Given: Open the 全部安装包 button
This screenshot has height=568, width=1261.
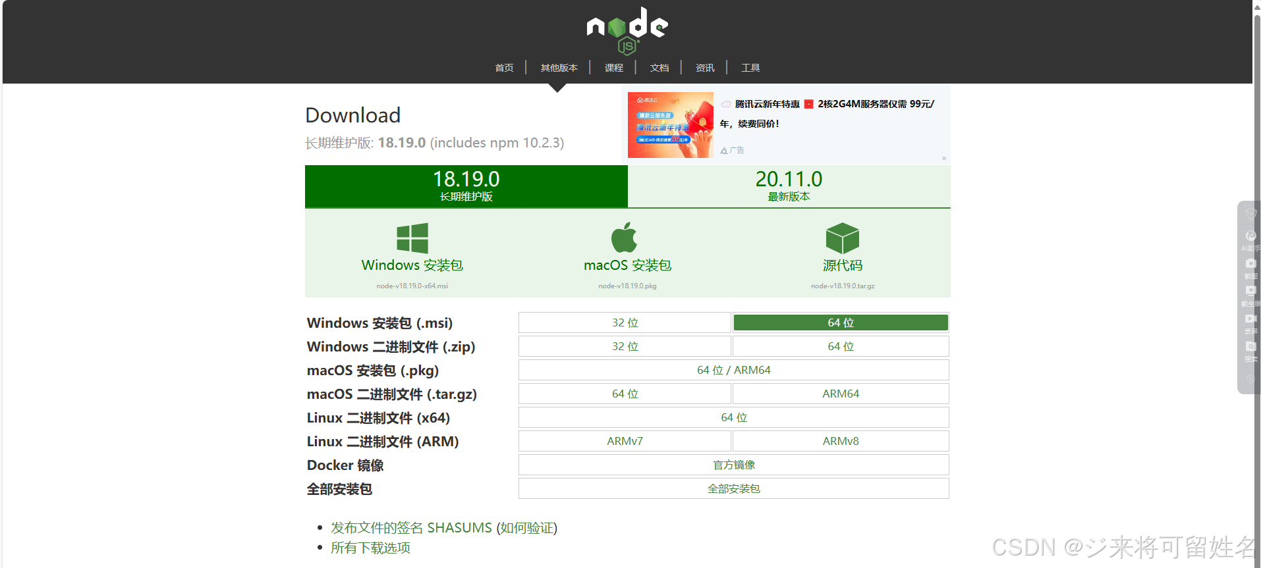Looking at the screenshot, I should [x=734, y=488].
